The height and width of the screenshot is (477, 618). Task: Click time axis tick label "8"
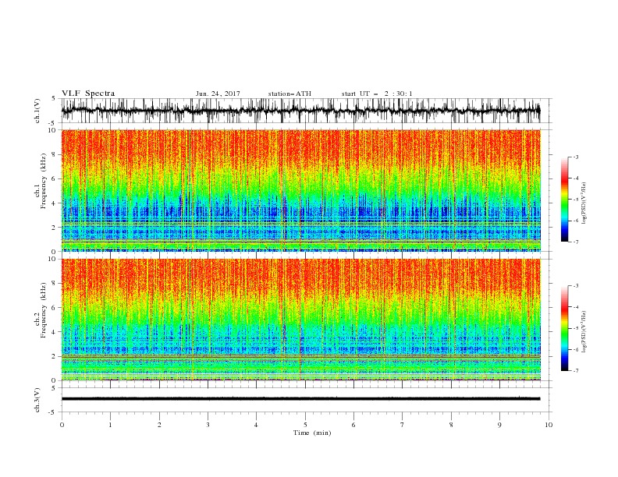pos(451,425)
